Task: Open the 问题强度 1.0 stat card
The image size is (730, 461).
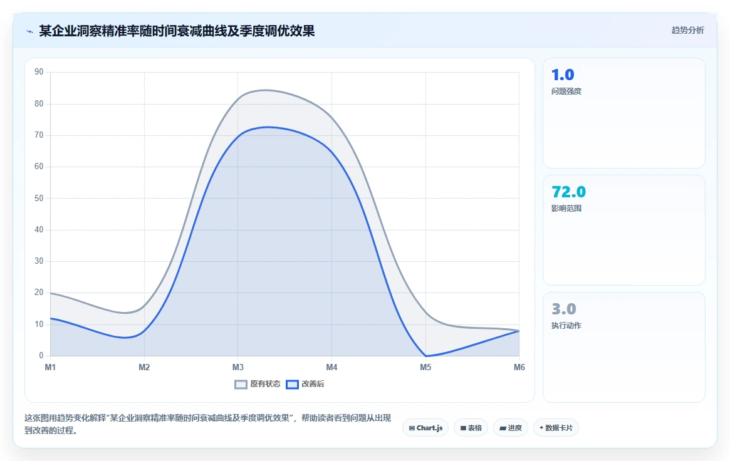Action: tap(624, 113)
